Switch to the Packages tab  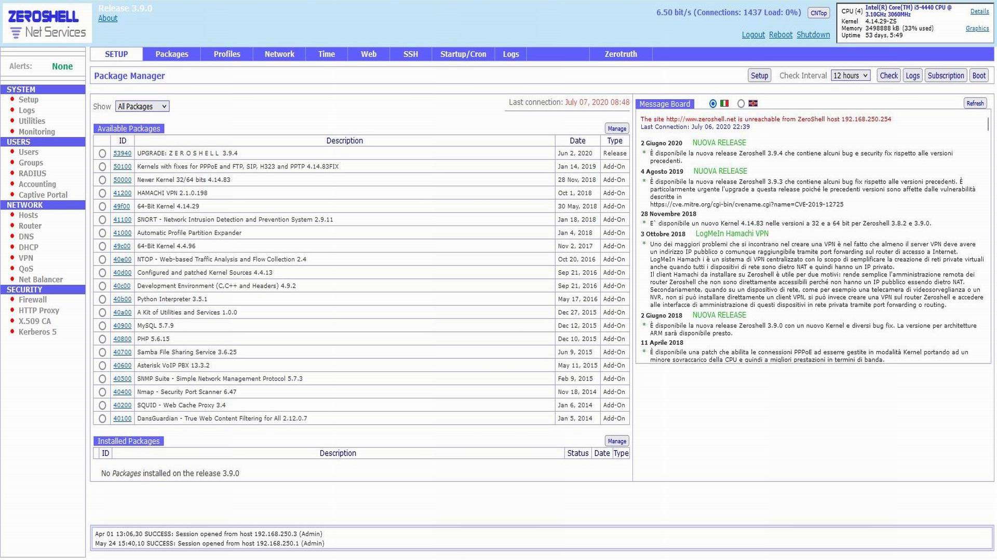[172, 54]
